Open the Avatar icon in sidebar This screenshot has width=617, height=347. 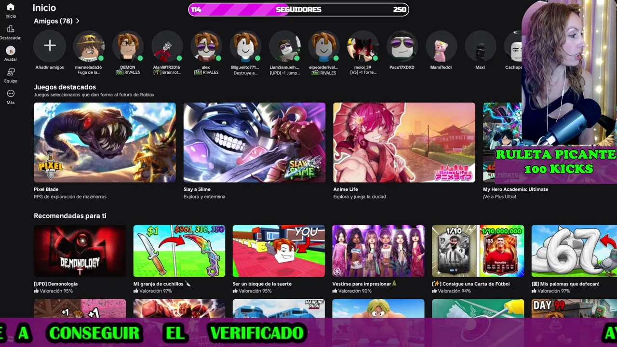click(11, 51)
